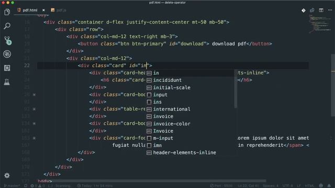Screen dimensions: 335x188
Task: Expand folded table-responsive block at line 92
Action: pos(34,109)
